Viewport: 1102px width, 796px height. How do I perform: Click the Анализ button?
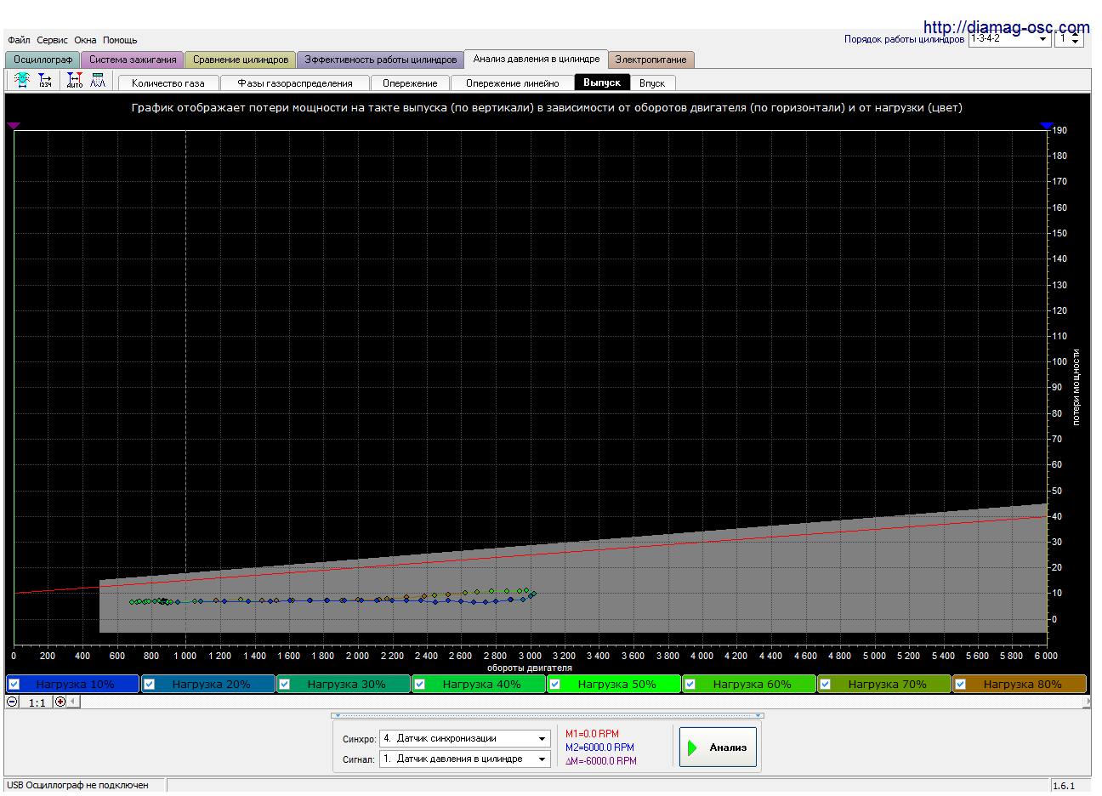click(718, 748)
